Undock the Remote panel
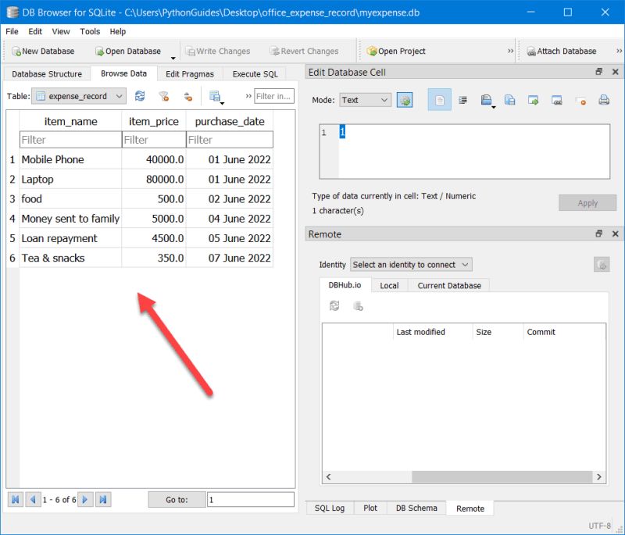 click(x=598, y=234)
